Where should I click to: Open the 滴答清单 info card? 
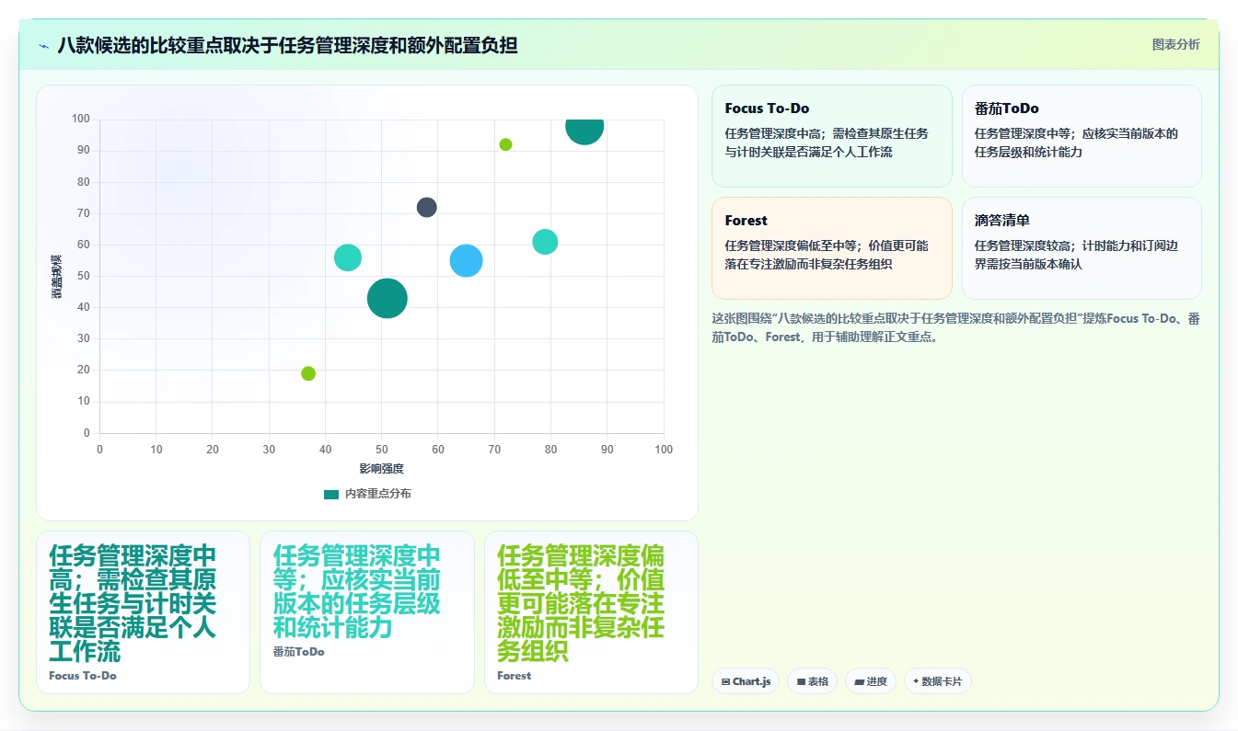(1082, 248)
